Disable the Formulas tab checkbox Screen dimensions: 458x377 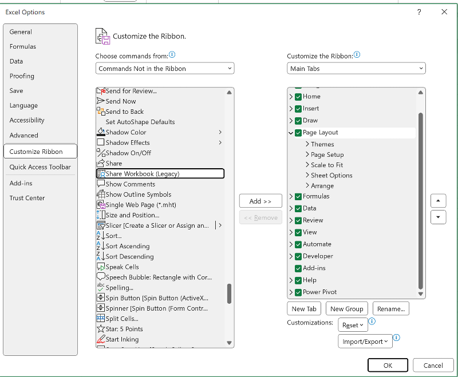tap(298, 197)
